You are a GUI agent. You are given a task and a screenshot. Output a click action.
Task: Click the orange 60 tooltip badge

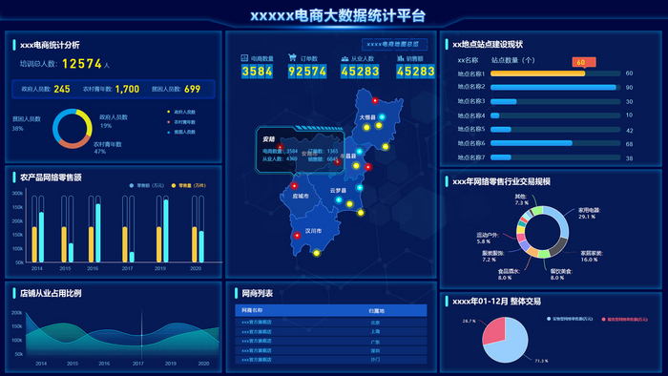584,62
